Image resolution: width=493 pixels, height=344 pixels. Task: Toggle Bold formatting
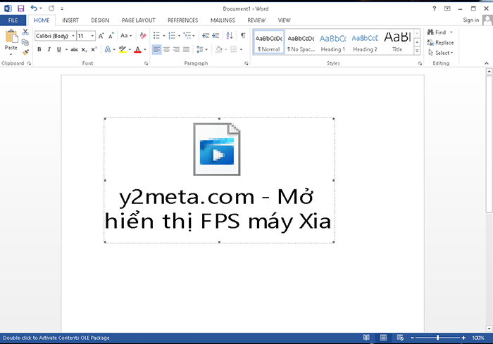pos(39,49)
